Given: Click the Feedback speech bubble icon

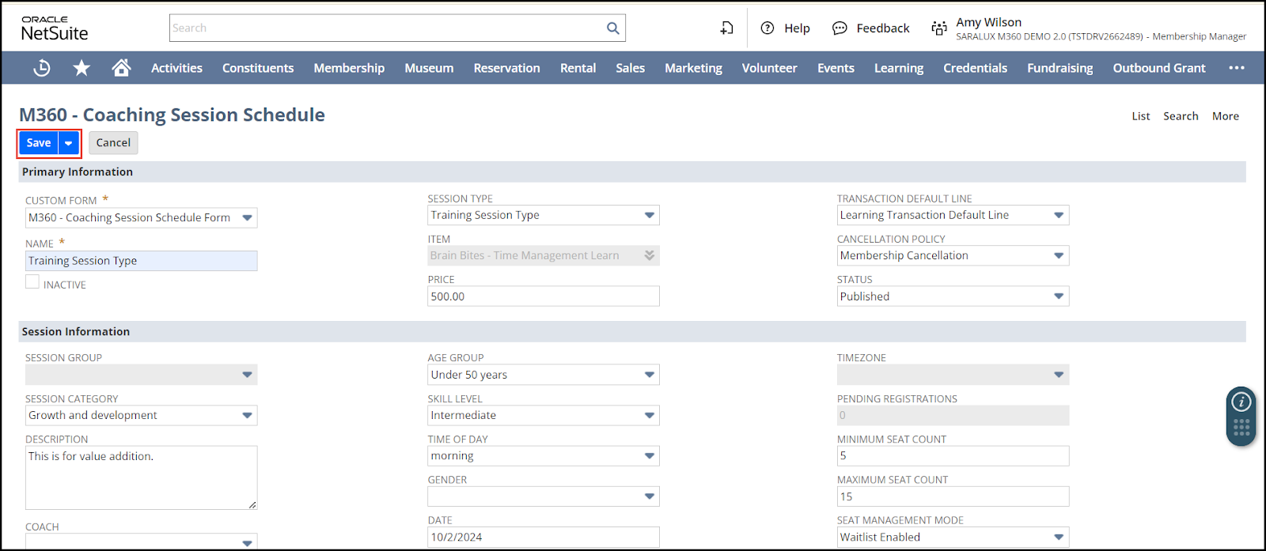Looking at the screenshot, I should [x=840, y=28].
